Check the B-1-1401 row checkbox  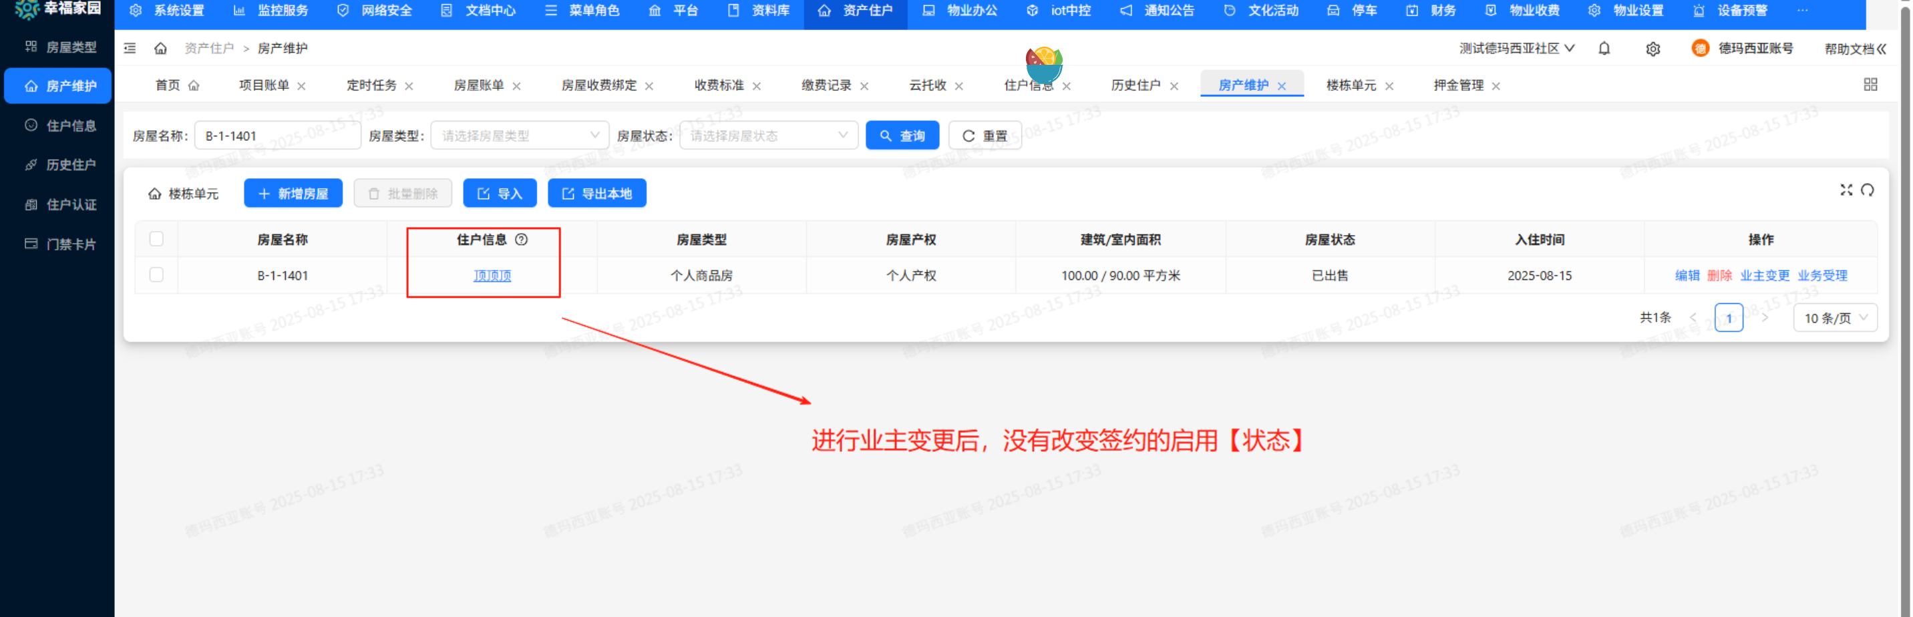(156, 276)
